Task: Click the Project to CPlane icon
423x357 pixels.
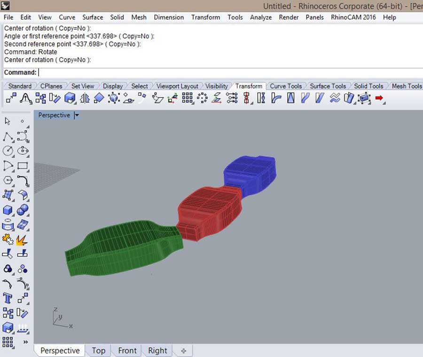Action: click(x=217, y=98)
